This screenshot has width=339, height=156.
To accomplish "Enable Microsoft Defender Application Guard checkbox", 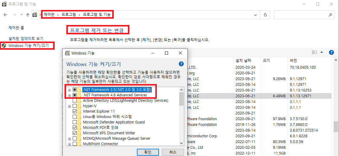I will [74, 122].
